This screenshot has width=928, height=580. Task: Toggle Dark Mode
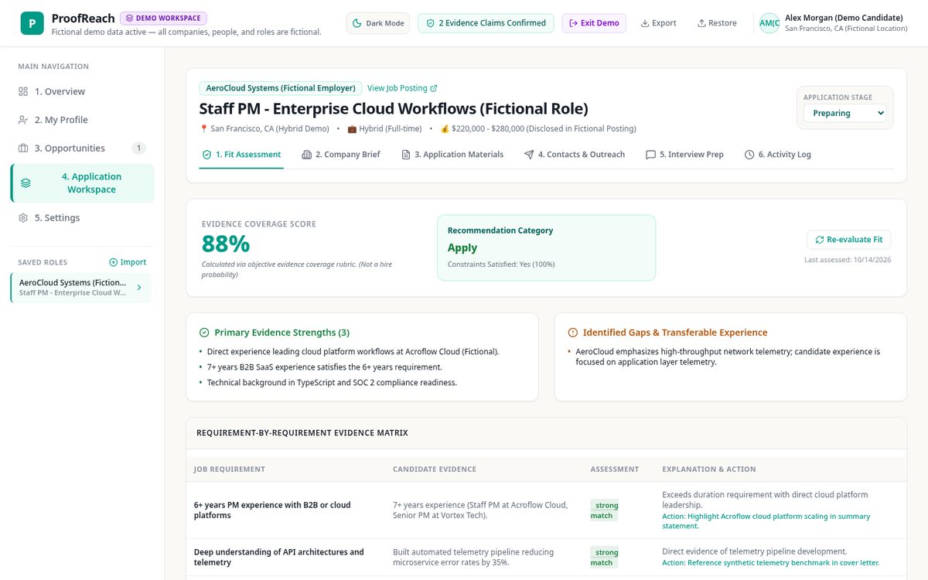tap(378, 23)
